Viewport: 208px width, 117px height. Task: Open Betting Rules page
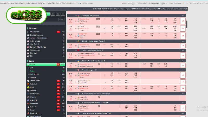25,3
